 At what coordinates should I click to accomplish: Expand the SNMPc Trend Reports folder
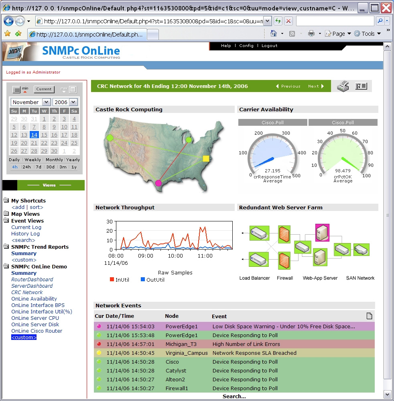(x=6, y=247)
